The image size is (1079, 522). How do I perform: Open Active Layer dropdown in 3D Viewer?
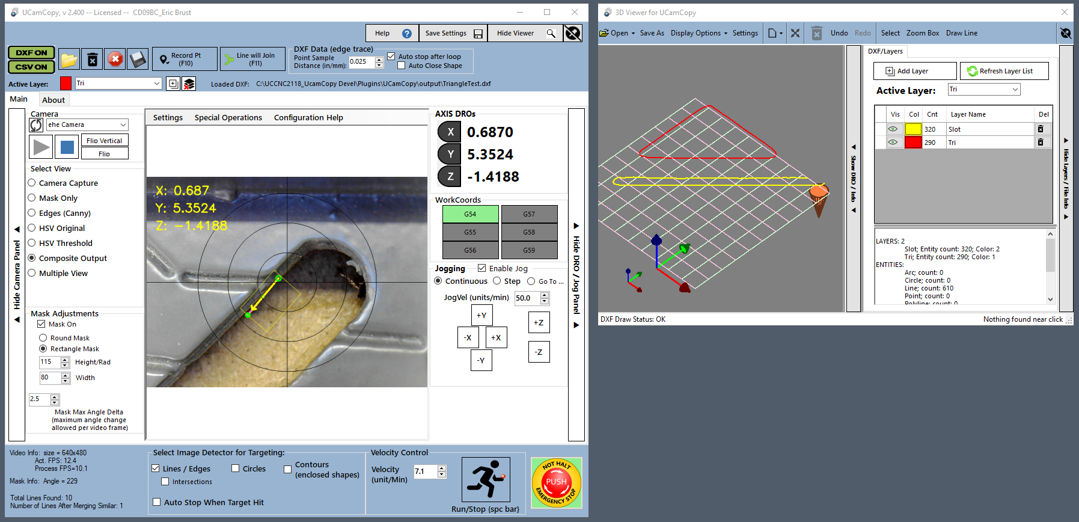(1015, 90)
